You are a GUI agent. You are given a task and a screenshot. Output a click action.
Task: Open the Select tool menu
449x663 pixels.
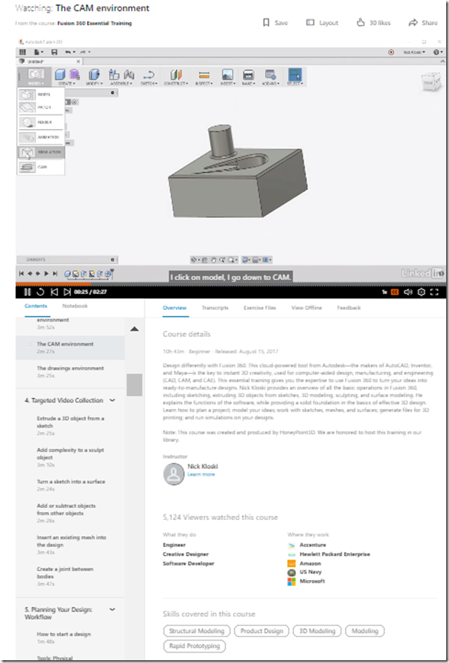point(295,77)
